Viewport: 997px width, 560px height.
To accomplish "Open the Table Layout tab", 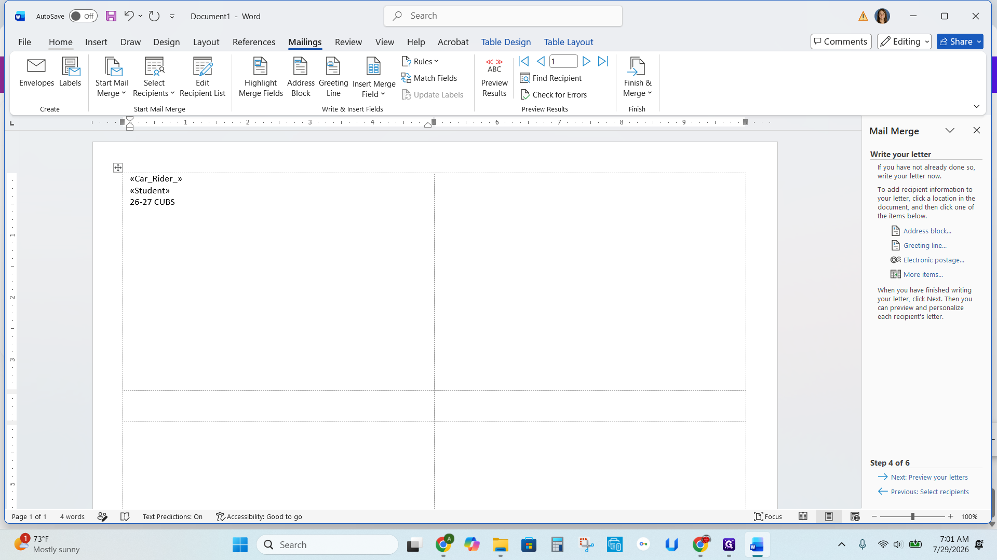I will tap(568, 42).
